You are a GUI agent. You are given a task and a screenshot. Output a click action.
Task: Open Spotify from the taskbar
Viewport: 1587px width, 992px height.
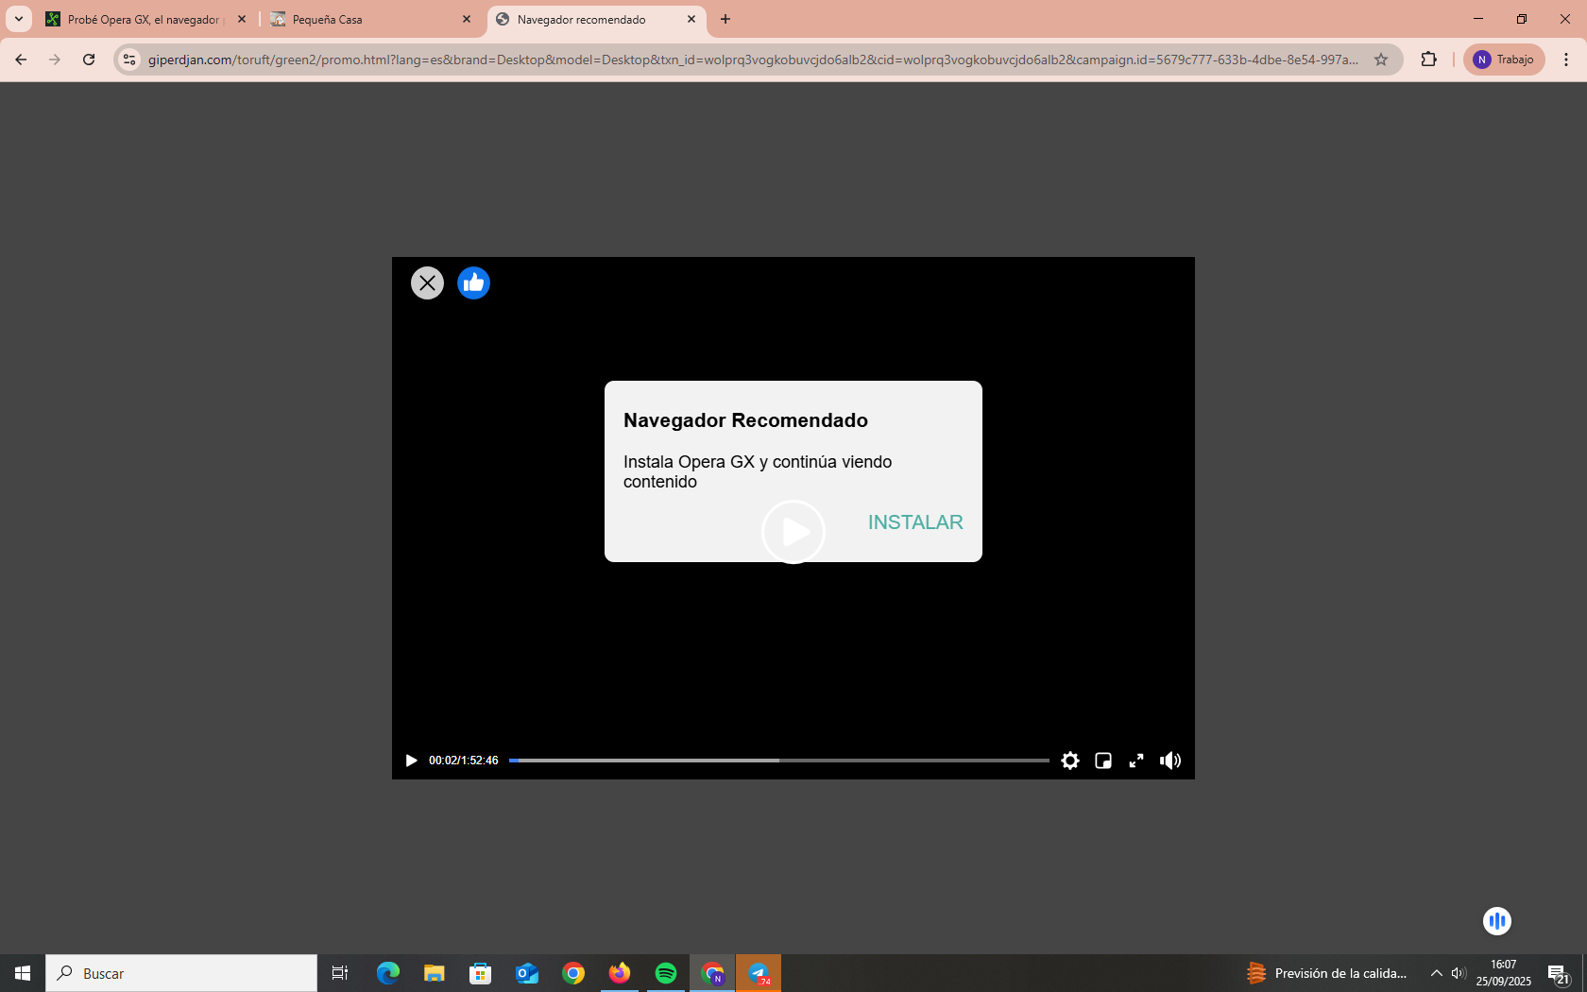coord(666,973)
